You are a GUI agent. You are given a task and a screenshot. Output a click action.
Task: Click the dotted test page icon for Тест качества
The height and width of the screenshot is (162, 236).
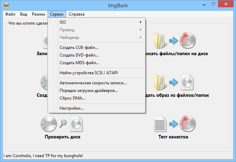pos(160,124)
